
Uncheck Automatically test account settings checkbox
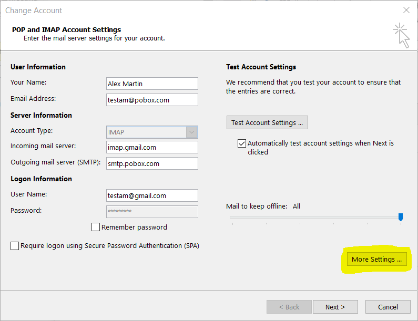(x=242, y=143)
